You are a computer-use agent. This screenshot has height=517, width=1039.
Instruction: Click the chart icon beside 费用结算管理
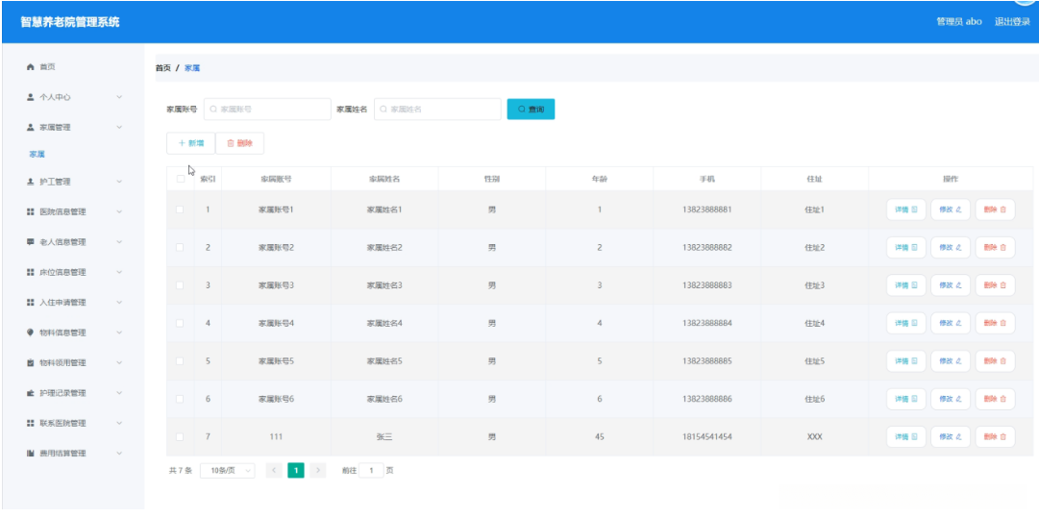(30, 454)
